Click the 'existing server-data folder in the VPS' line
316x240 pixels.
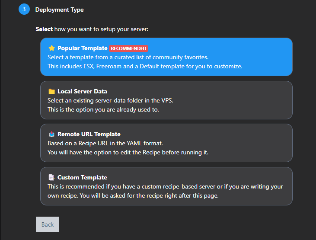110,101
